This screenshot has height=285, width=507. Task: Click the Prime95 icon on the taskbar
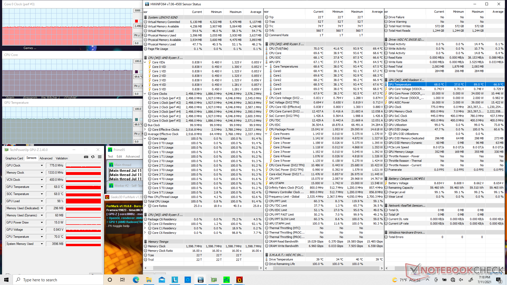pos(226,280)
